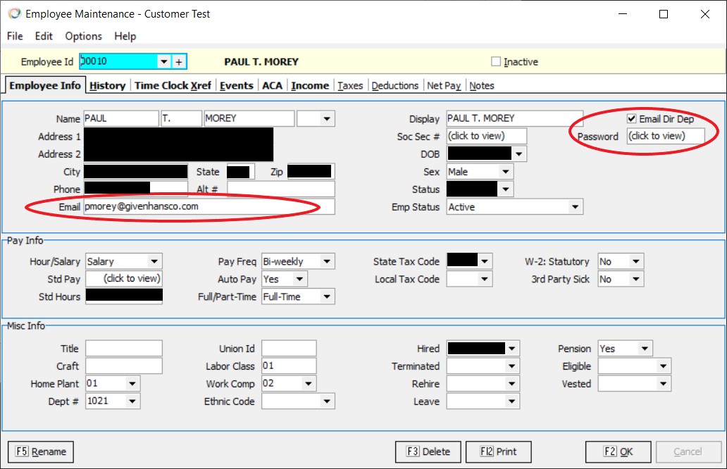
Task: Open the Deductions tab
Action: (394, 85)
